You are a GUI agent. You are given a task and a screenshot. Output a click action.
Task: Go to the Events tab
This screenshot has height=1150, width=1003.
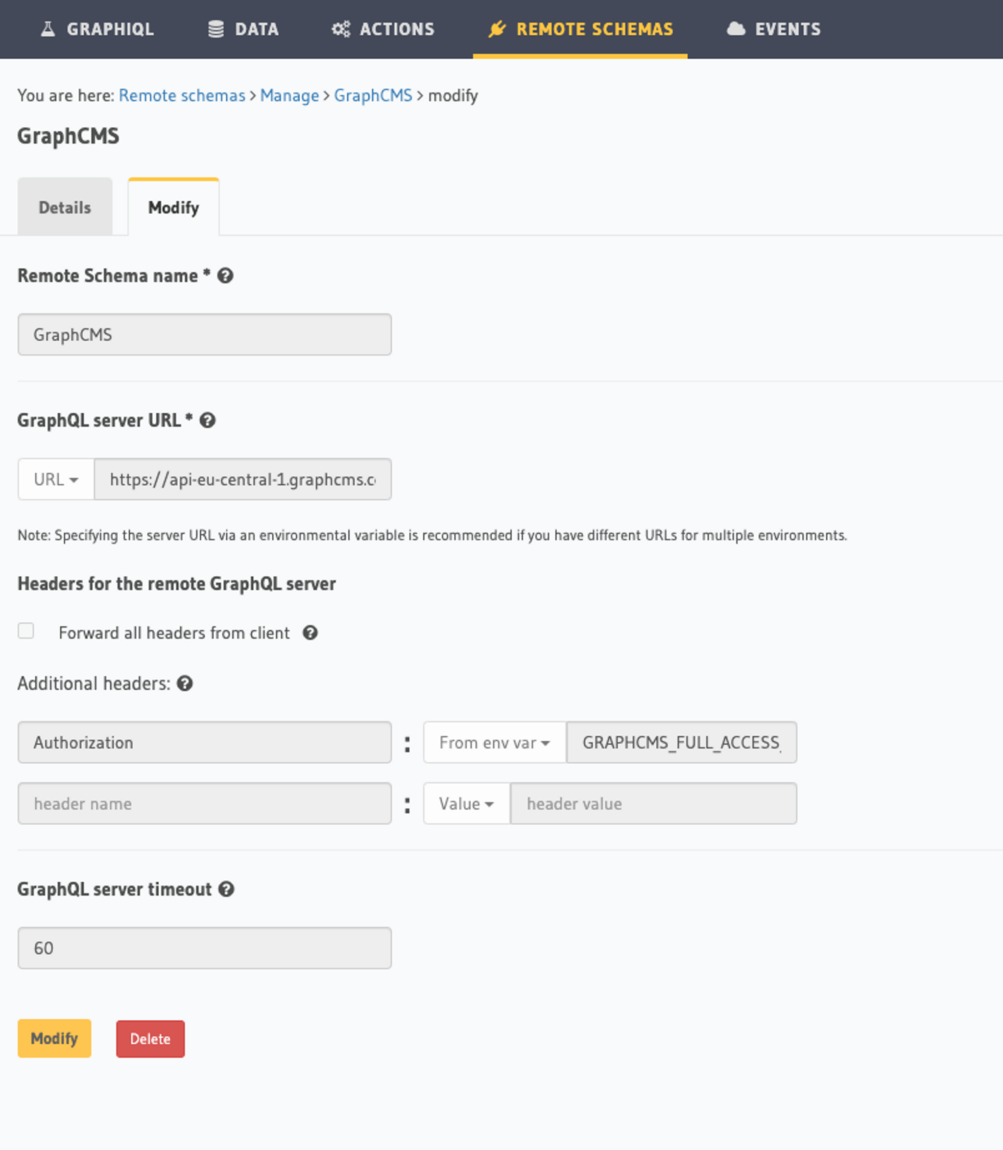(x=773, y=29)
